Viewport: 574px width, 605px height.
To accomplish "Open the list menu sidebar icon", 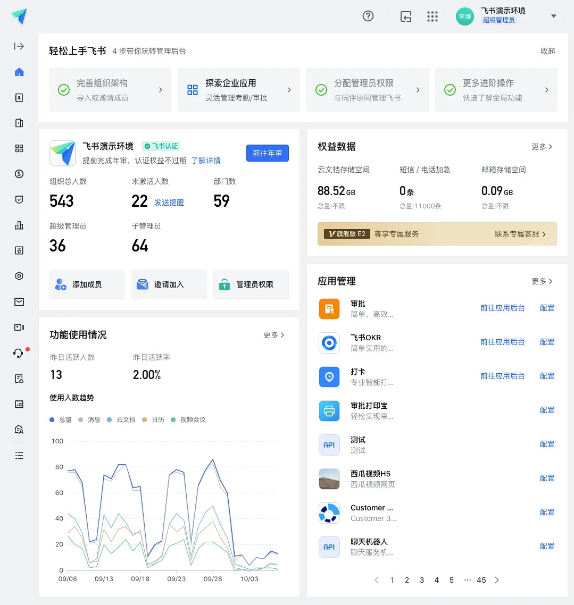I will click(19, 456).
